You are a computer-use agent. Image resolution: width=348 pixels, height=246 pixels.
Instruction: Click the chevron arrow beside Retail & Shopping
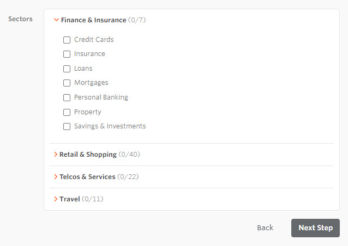tap(56, 155)
